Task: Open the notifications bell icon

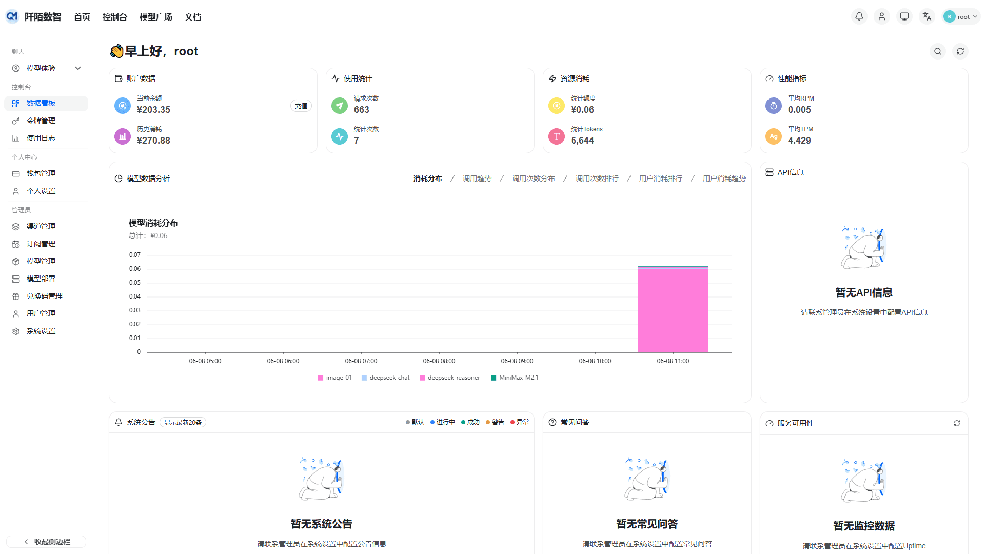Action: 859,16
